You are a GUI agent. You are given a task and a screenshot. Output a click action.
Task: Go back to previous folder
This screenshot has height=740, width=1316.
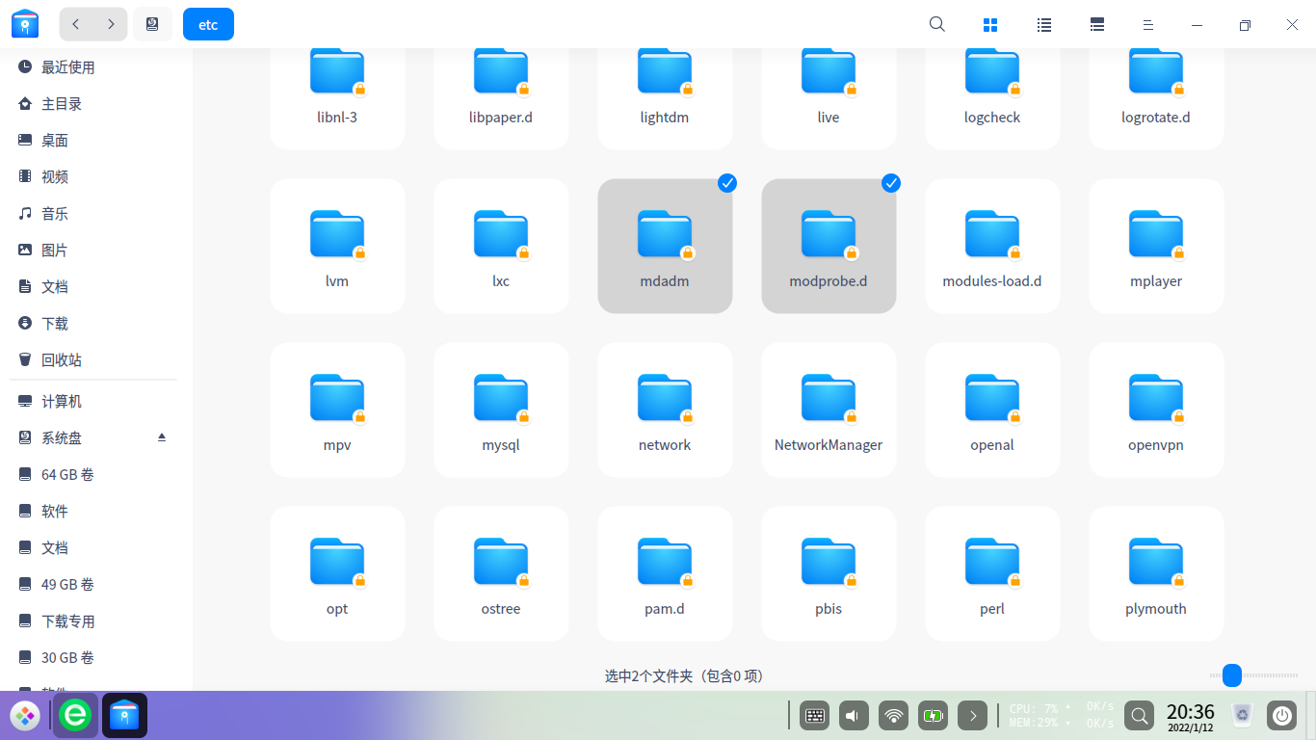[x=76, y=24]
